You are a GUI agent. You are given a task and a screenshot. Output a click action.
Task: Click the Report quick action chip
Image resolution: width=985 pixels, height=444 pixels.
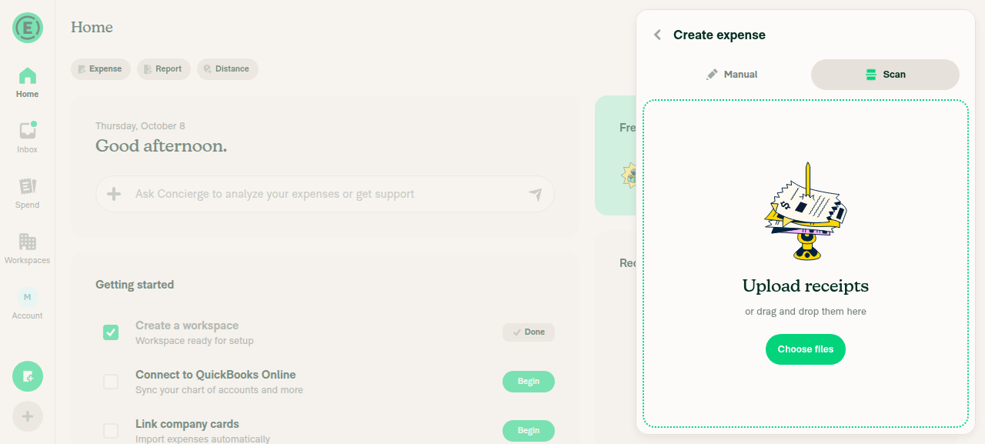164,69
